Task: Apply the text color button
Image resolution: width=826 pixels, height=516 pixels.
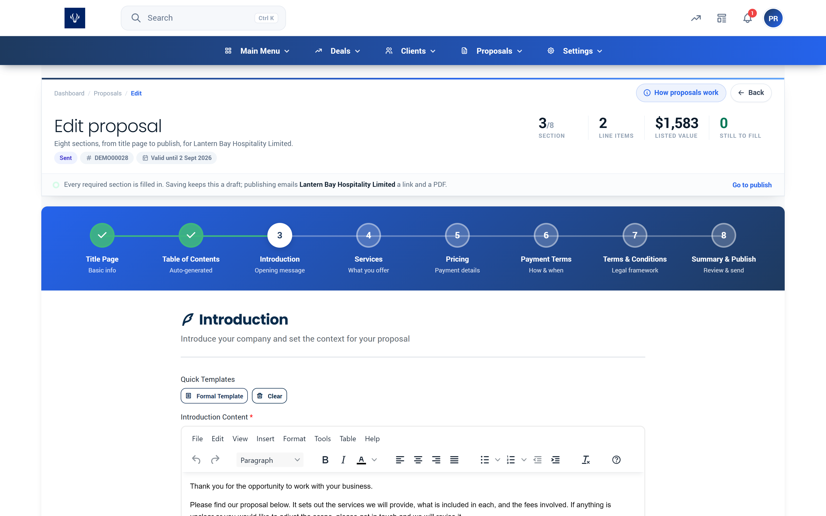Action: tap(361, 460)
